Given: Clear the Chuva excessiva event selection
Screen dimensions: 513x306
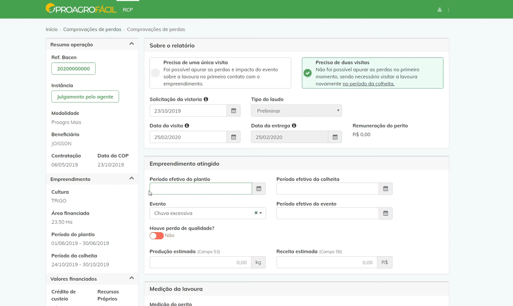Looking at the screenshot, I should (x=256, y=213).
